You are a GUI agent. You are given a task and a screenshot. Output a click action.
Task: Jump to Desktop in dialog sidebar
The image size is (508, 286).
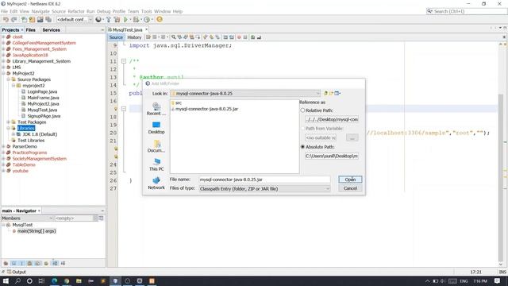156,128
